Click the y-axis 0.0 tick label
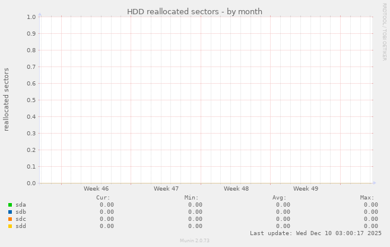Image resolution: width=390 pixels, height=247 pixels. (x=31, y=183)
